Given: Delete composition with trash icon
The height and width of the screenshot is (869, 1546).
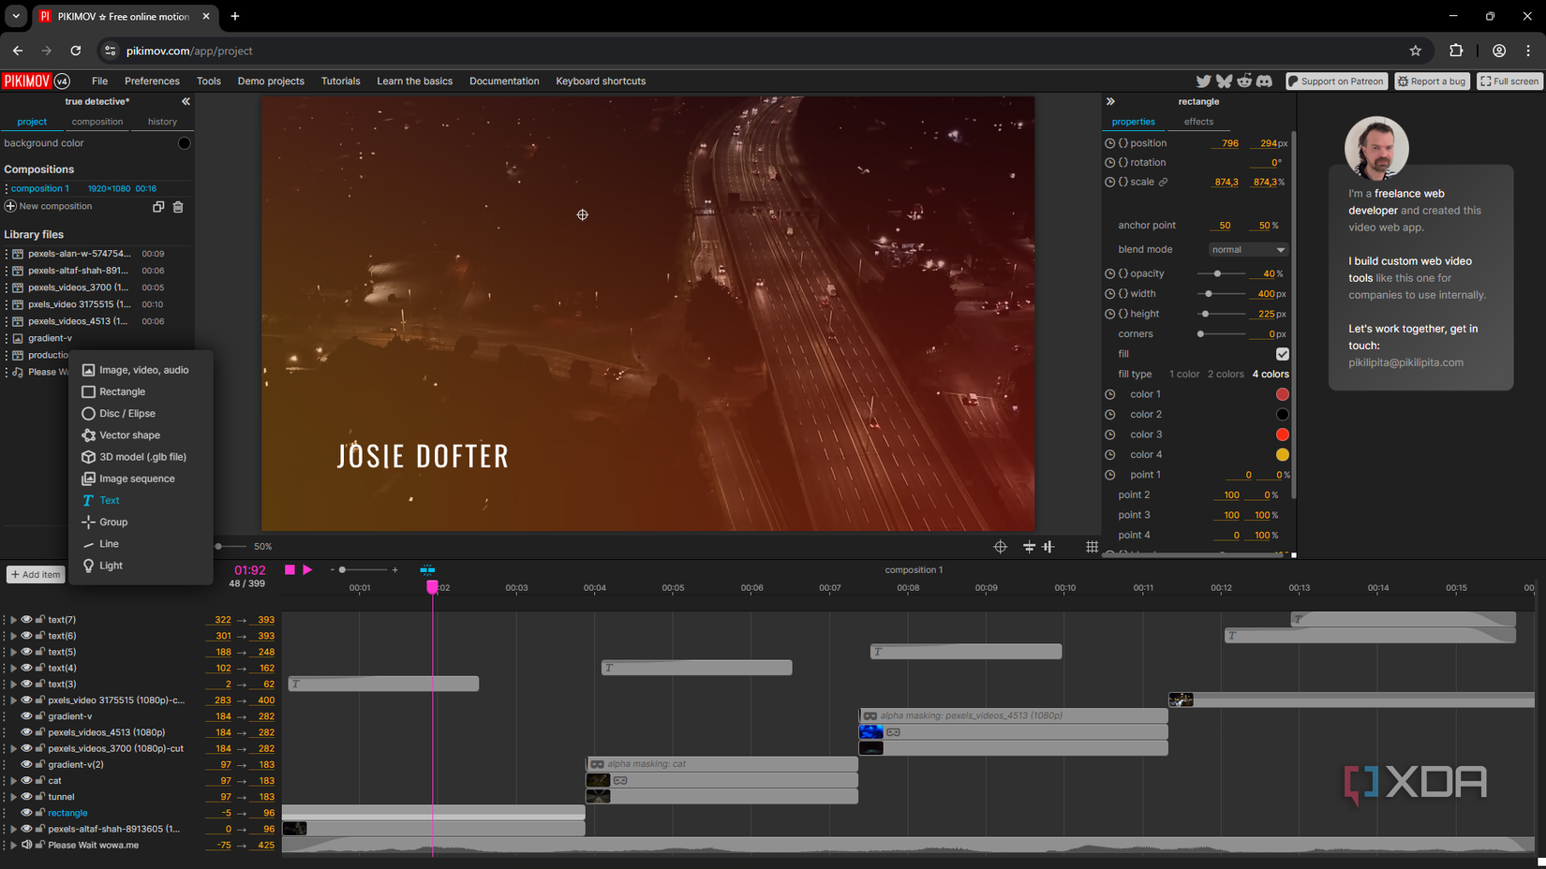Looking at the screenshot, I should tap(178, 207).
